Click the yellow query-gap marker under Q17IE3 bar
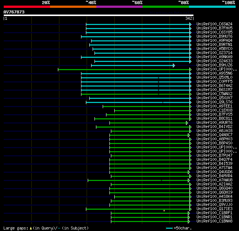 point(164,210)
